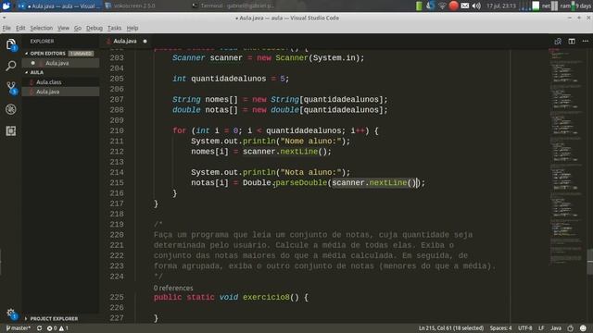Open the Tasks menu
Screen dimensions: 593x333
tap(114, 28)
